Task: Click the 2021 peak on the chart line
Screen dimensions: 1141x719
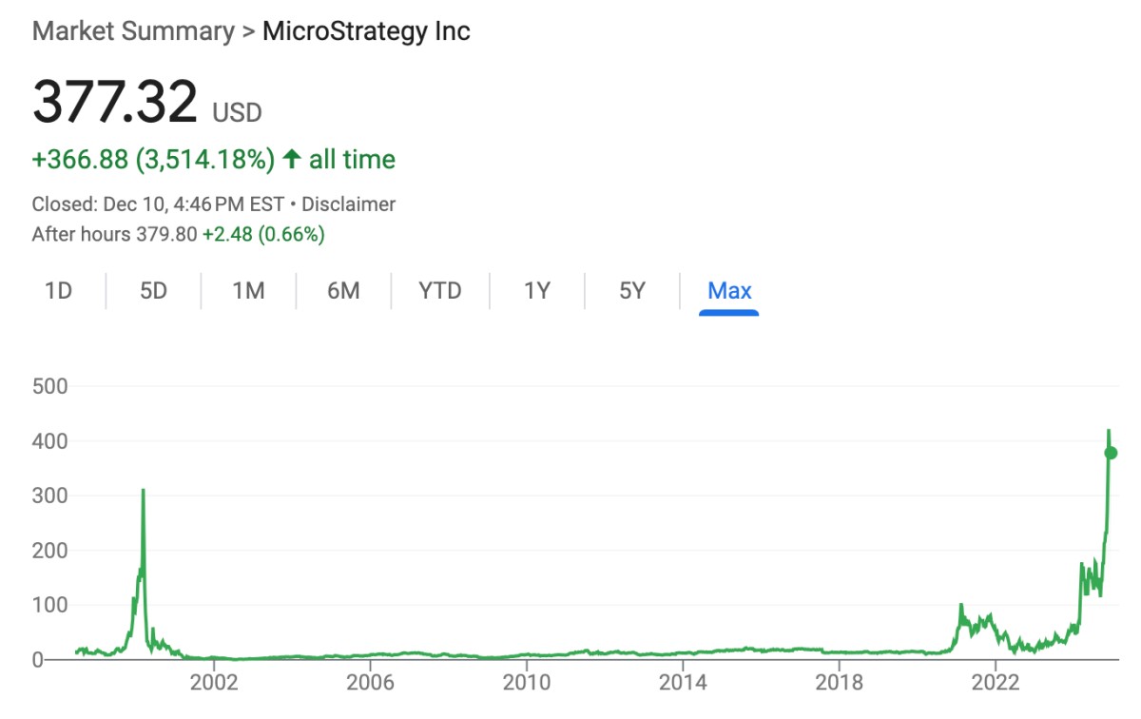Action: tap(961, 606)
